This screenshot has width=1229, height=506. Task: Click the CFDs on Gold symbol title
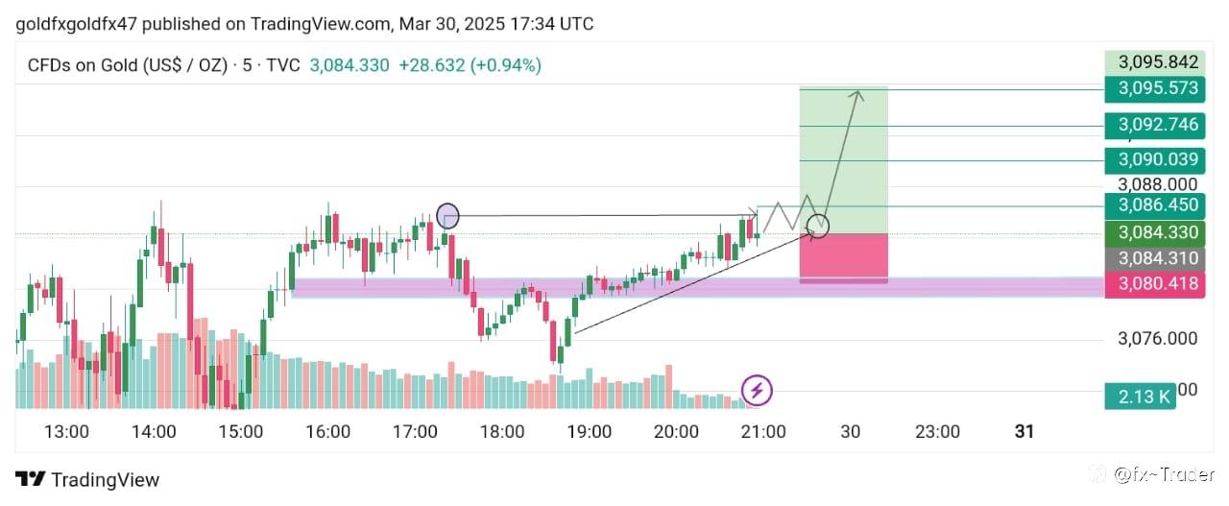[128, 65]
